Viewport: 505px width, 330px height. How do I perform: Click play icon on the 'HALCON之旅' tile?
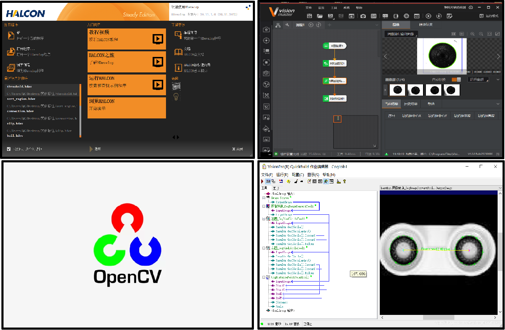pyautogui.click(x=158, y=62)
